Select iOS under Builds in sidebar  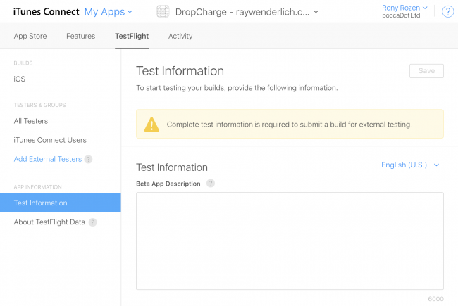(x=20, y=79)
